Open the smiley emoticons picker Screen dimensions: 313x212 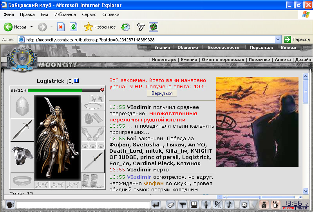pos(244,205)
